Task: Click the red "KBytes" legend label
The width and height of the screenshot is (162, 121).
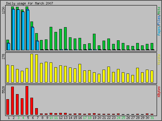Action: pos(159,92)
